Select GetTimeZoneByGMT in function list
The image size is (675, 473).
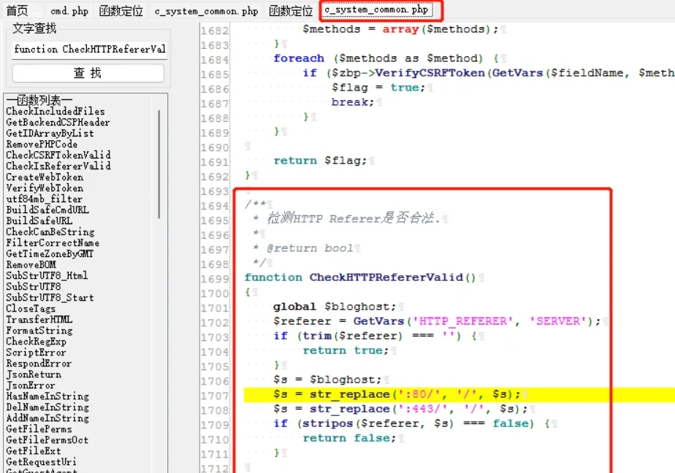pyautogui.click(x=50, y=254)
